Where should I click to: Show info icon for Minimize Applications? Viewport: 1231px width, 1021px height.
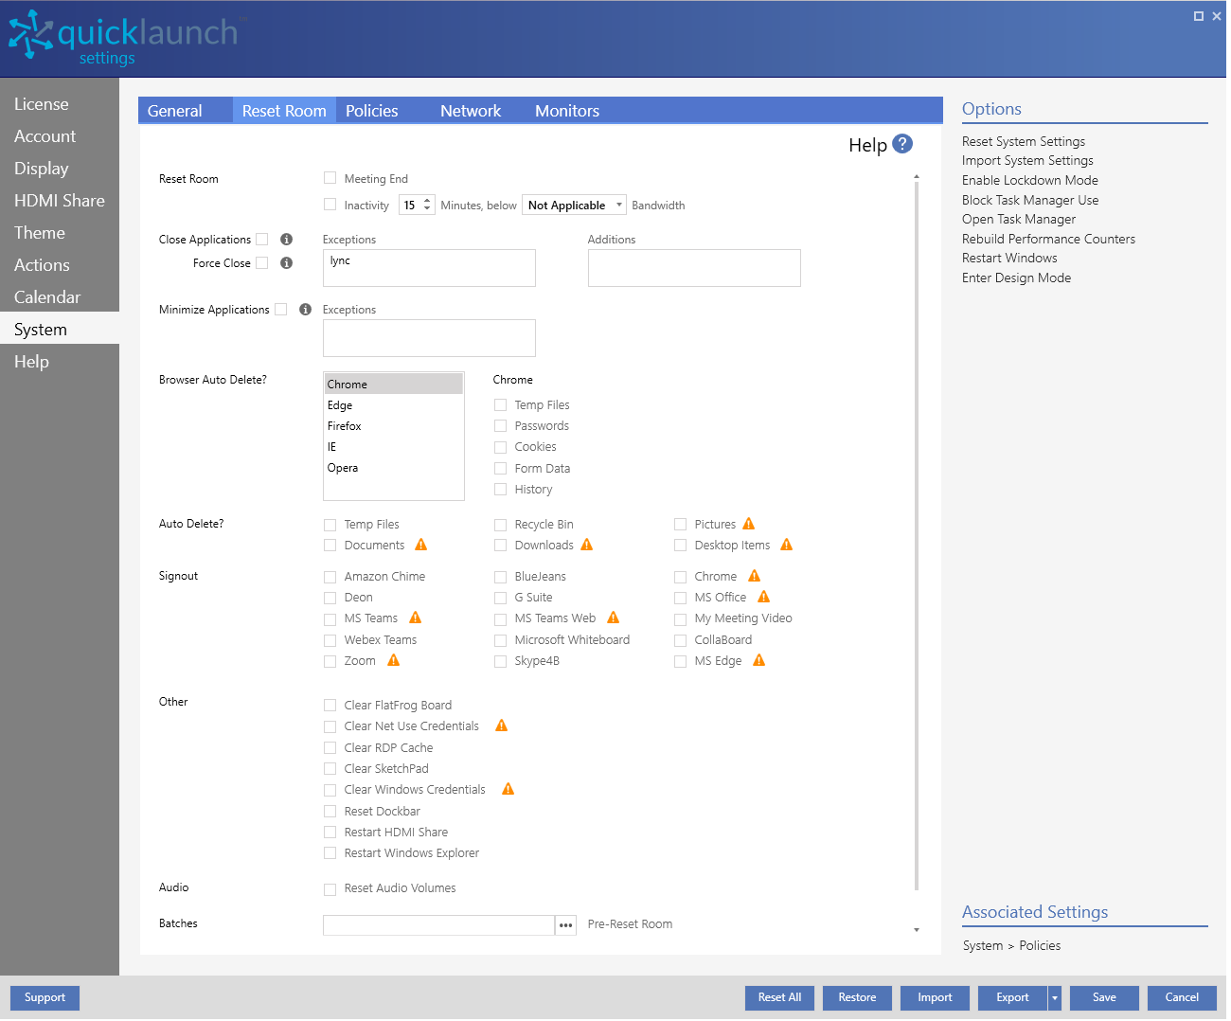[305, 310]
